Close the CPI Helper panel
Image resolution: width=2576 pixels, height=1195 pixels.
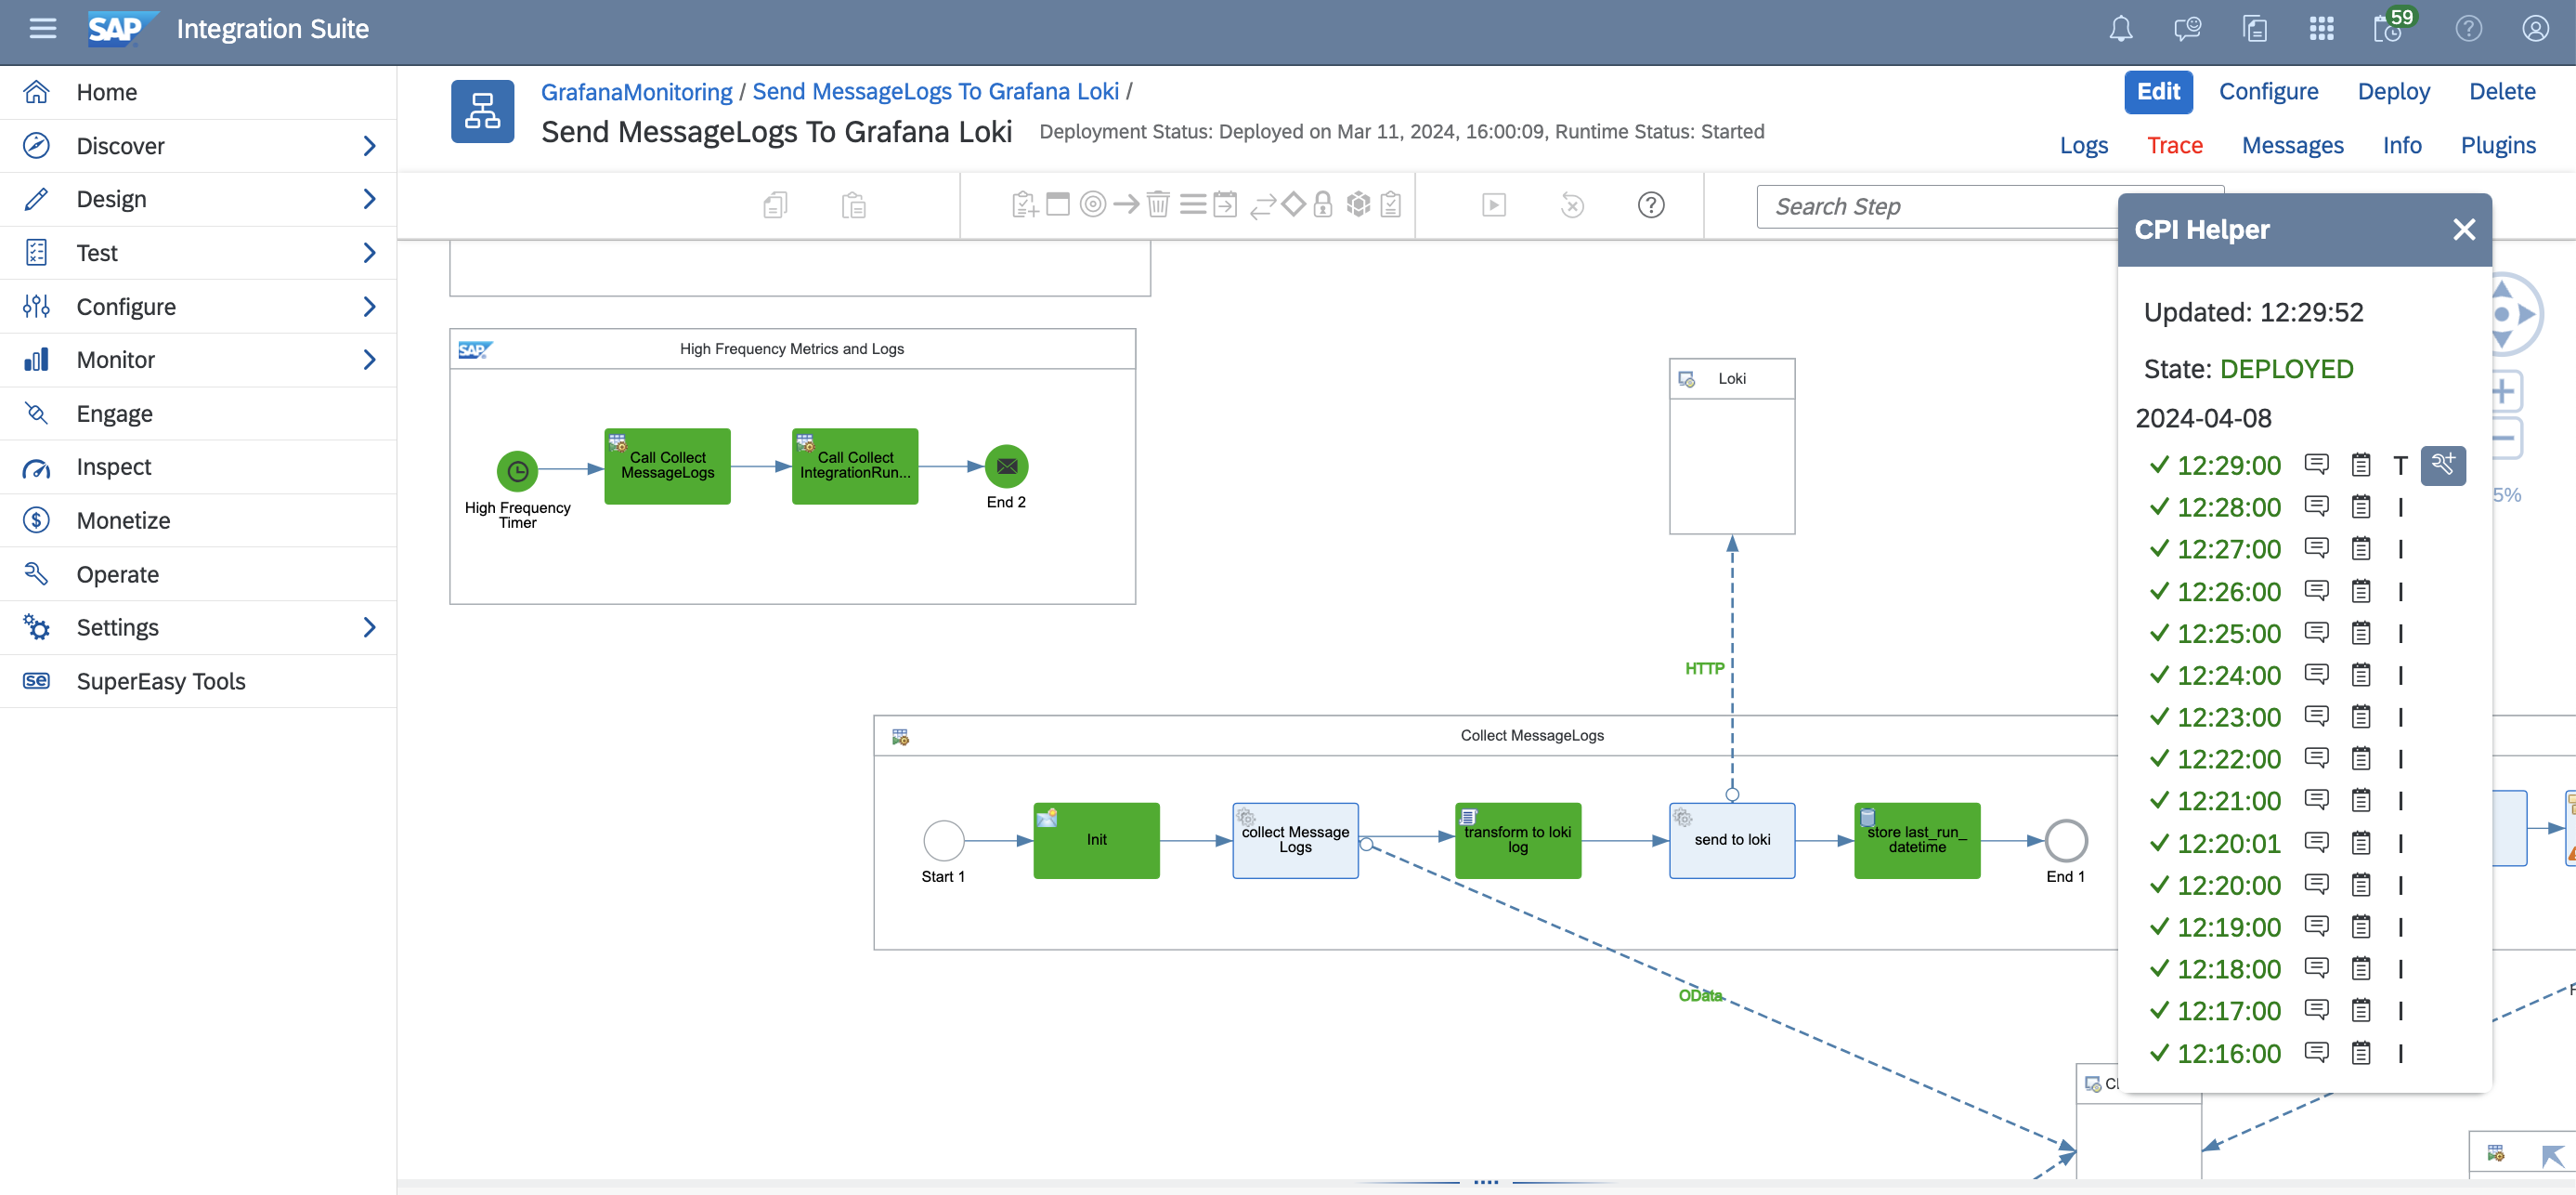(x=2463, y=230)
